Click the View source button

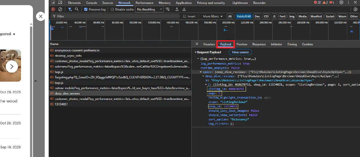(x=240, y=52)
